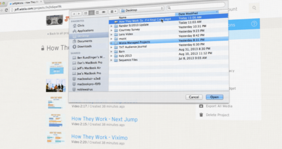
Task: Click the Aug 31, 2013 8:30 PM date
Action: pyautogui.click(x=194, y=49)
